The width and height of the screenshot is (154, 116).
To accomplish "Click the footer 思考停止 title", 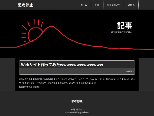I will [77, 101].
